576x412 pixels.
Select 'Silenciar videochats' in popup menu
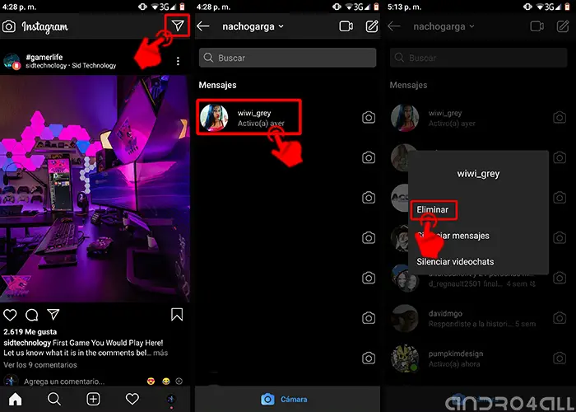click(455, 262)
